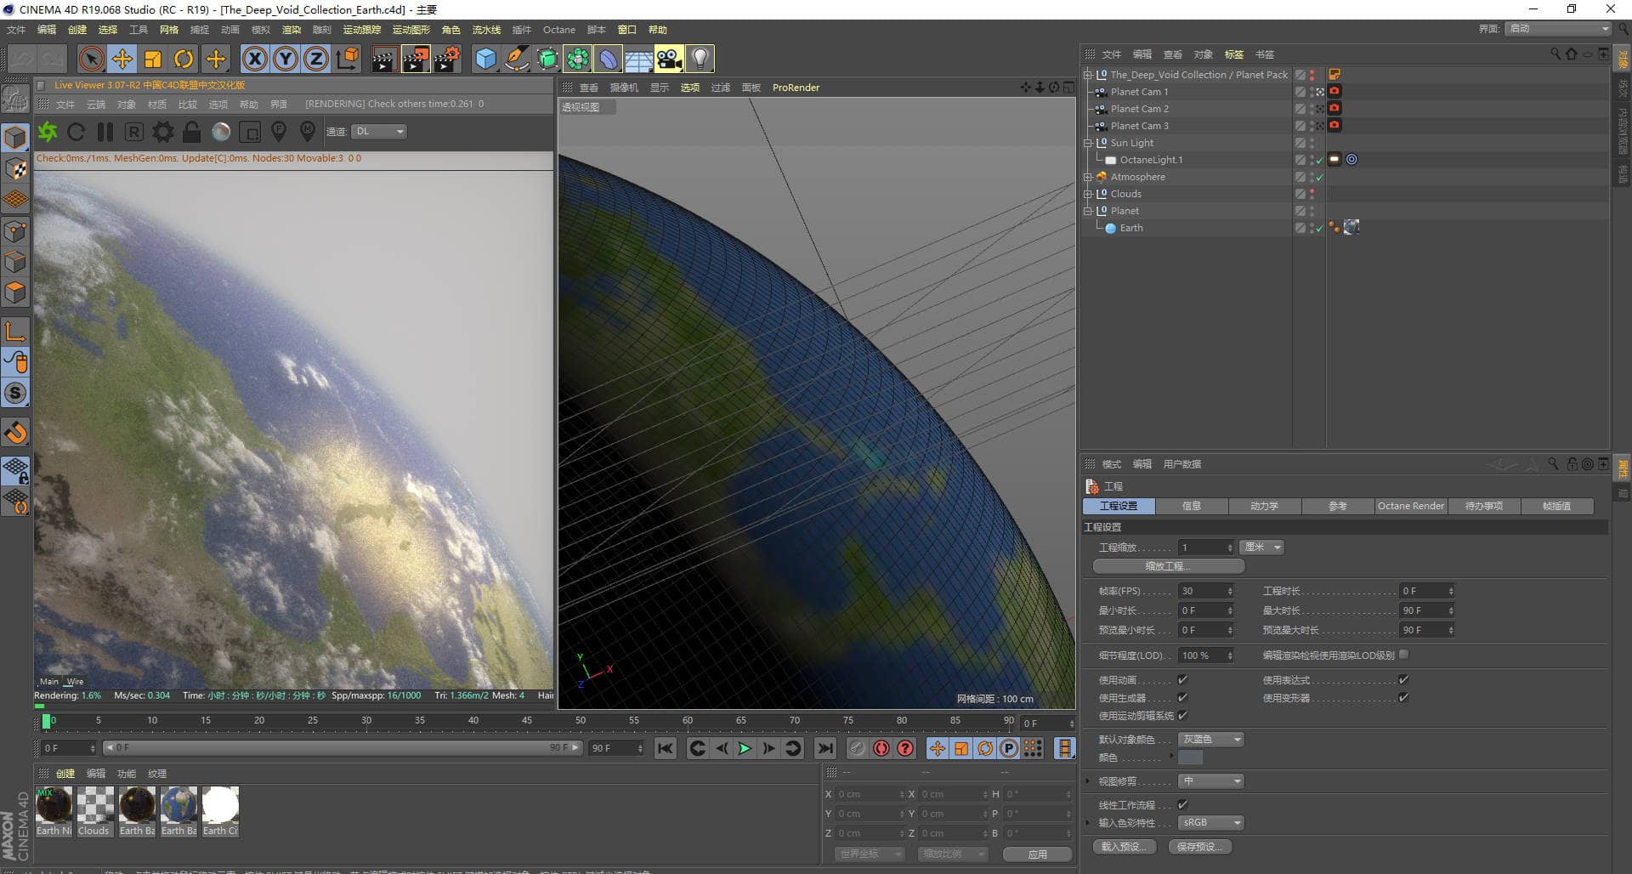Open the Live Viewer channel DL dropdown
Screen dimensions: 1632x874
(x=379, y=132)
